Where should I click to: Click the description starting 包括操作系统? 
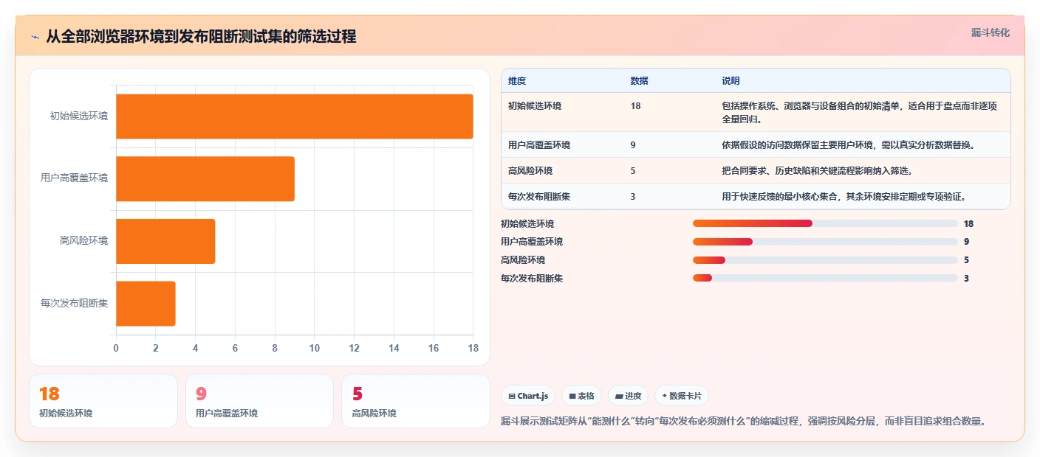click(859, 113)
